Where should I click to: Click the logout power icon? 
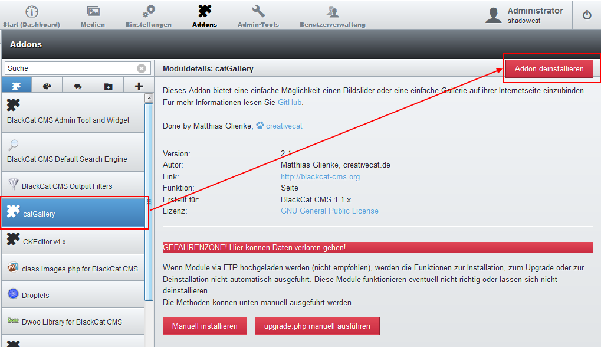click(x=587, y=15)
